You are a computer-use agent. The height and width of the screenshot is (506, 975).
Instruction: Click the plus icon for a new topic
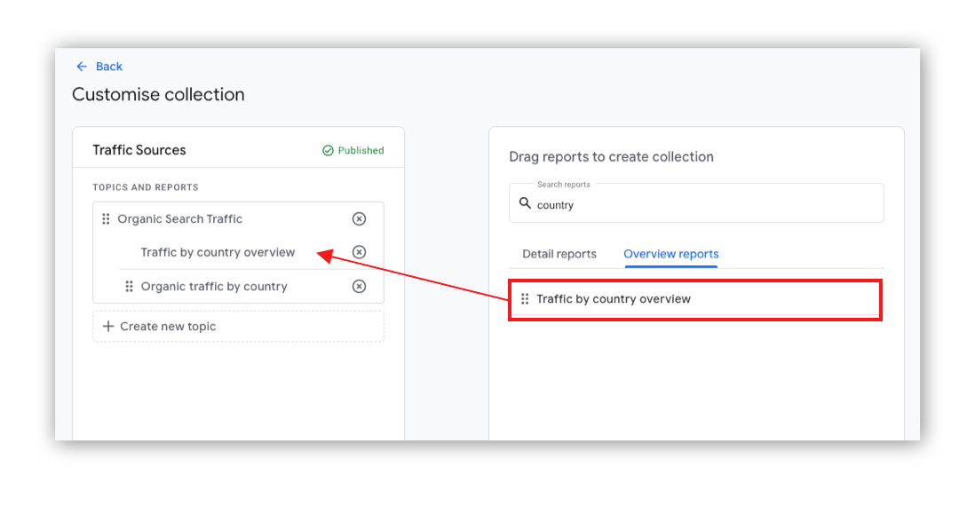click(108, 327)
